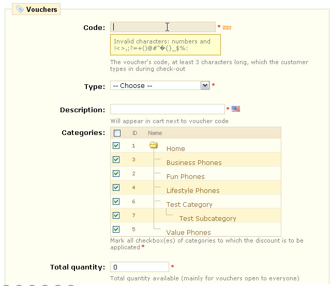331x286 pixels.
Task: Uncheck the Lifestyle Phones checkbox
Action: coord(116,188)
